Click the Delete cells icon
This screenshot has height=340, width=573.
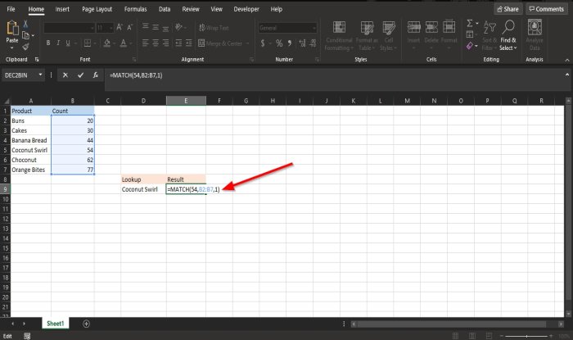431,27
